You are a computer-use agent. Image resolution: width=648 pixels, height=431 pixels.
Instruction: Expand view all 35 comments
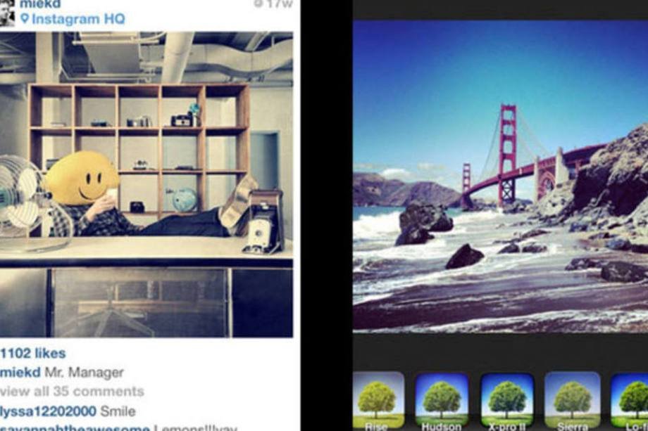point(72,392)
